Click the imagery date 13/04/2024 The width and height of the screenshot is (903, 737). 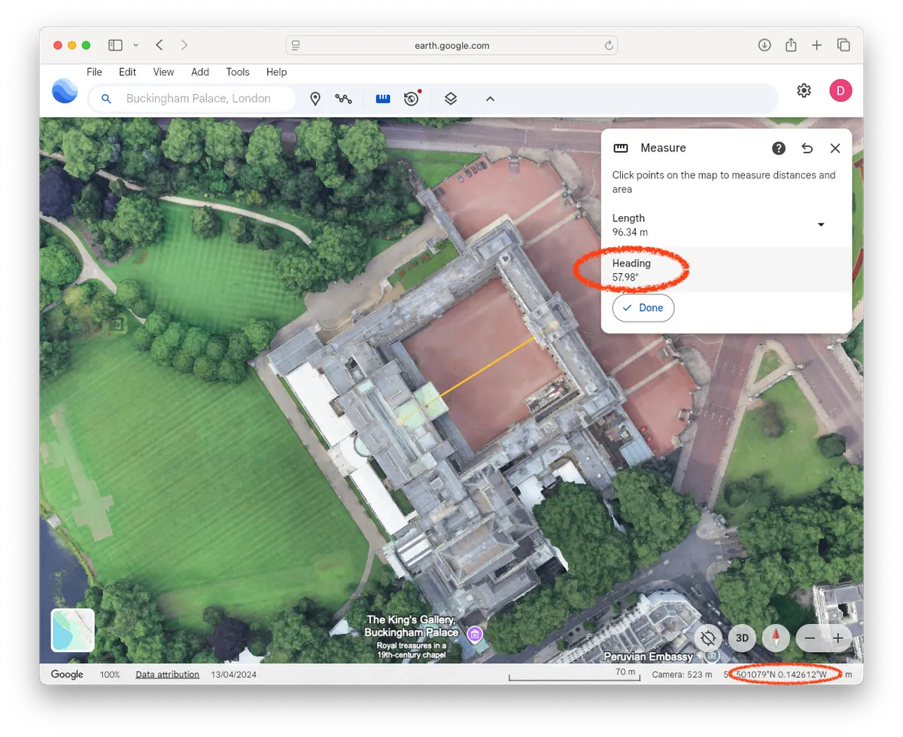tap(233, 675)
